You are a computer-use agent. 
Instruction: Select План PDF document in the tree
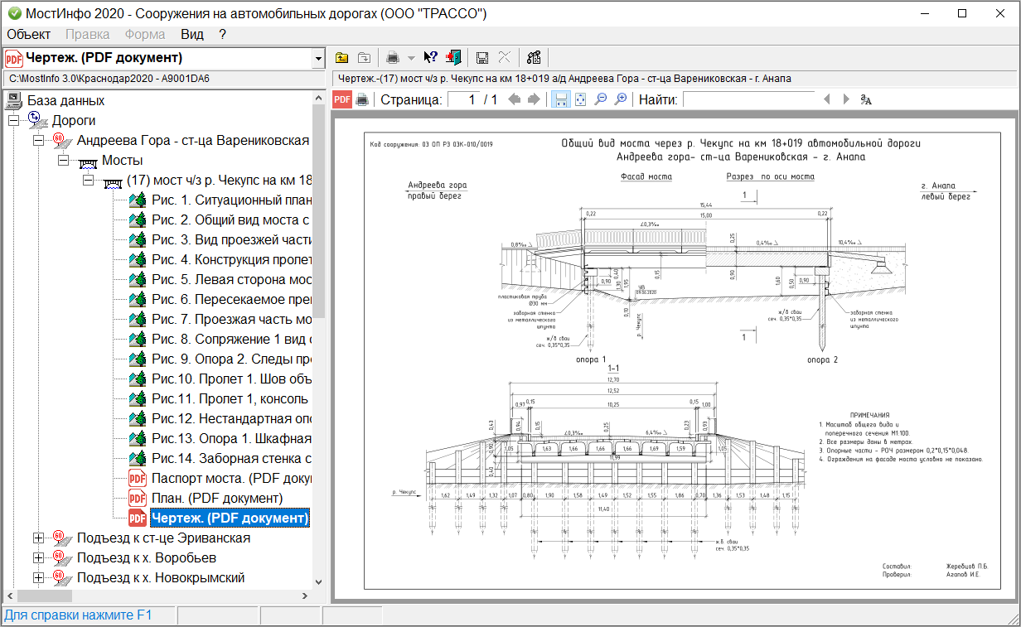(216, 499)
